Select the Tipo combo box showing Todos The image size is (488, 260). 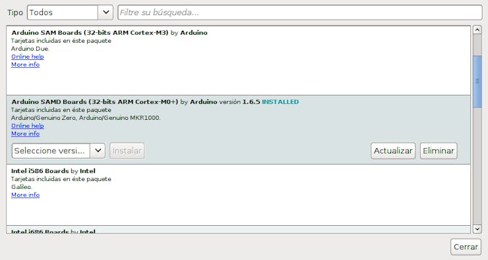coord(70,13)
